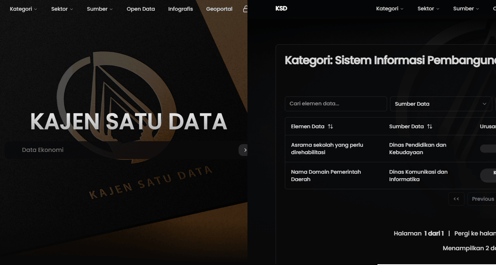Click the Previous pagination button
Viewport: 496px width, 265px height.
pyautogui.click(x=482, y=199)
